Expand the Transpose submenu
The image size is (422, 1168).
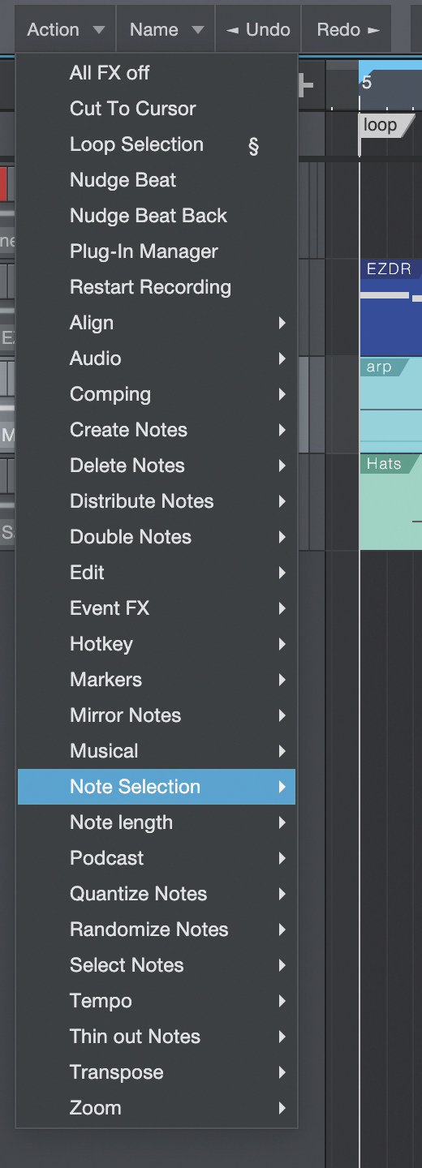(x=157, y=1072)
